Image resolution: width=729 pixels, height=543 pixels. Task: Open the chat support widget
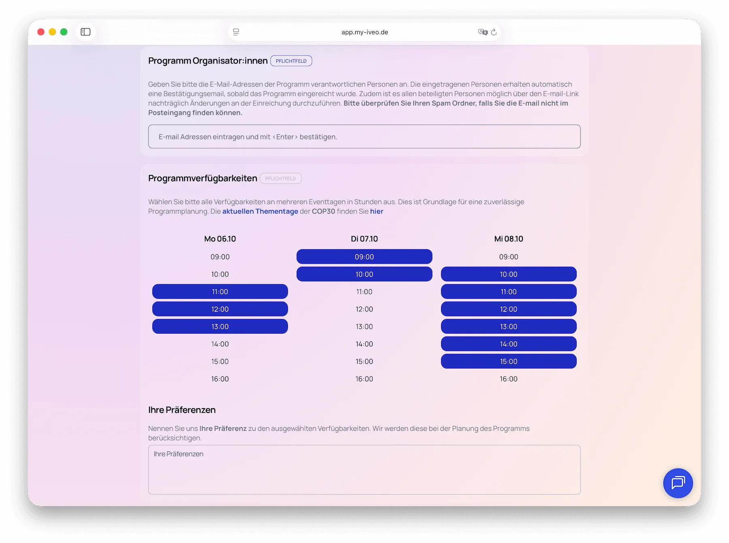pyautogui.click(x=678, y=483)
